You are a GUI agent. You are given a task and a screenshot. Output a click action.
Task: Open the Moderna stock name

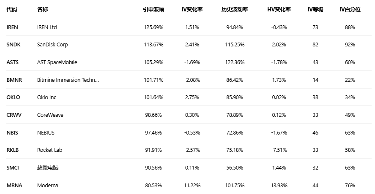pos(47,185)
